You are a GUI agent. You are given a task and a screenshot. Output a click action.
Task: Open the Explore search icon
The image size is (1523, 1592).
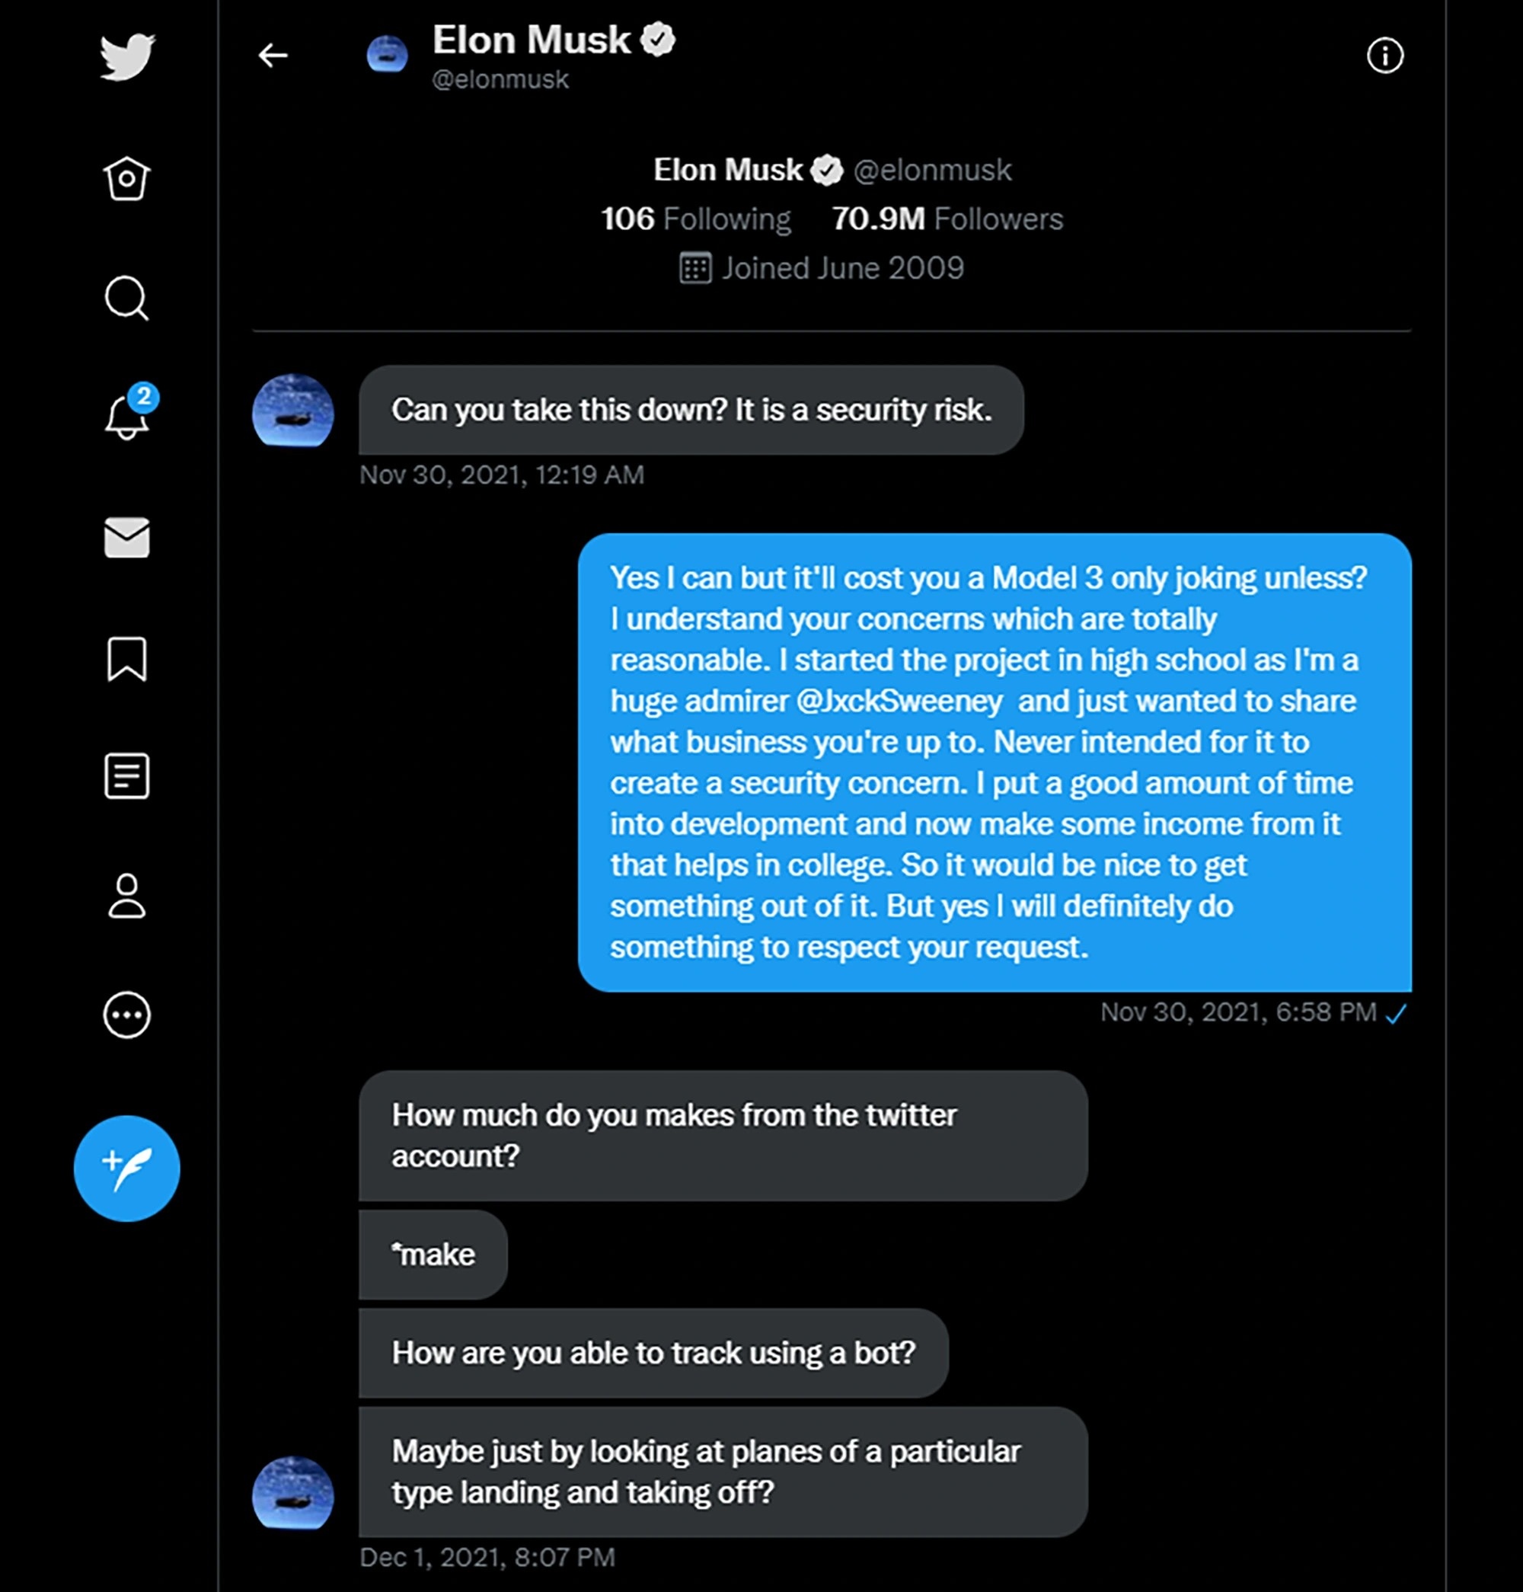126,298
